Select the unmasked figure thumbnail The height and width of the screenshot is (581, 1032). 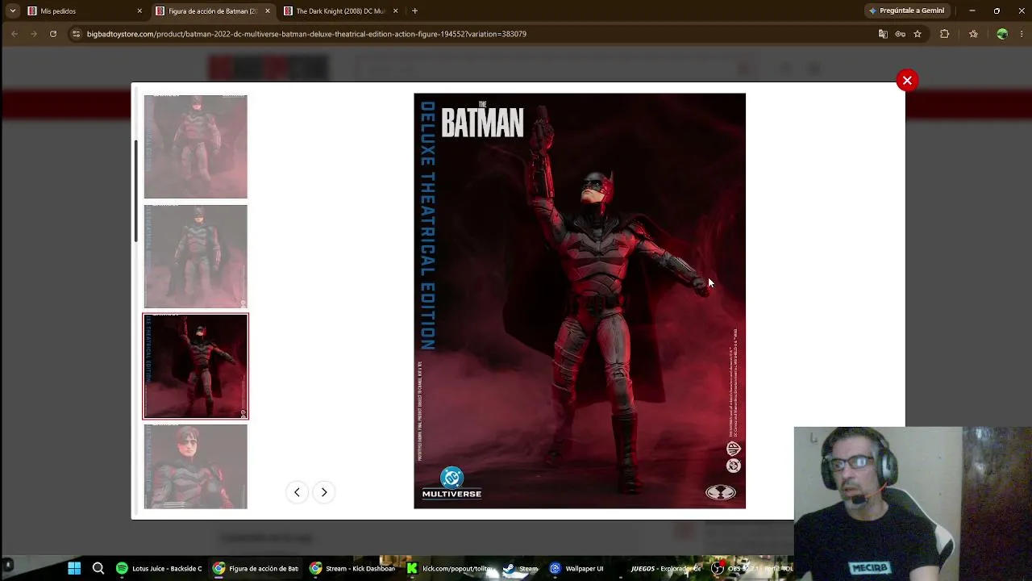[196, 466]
